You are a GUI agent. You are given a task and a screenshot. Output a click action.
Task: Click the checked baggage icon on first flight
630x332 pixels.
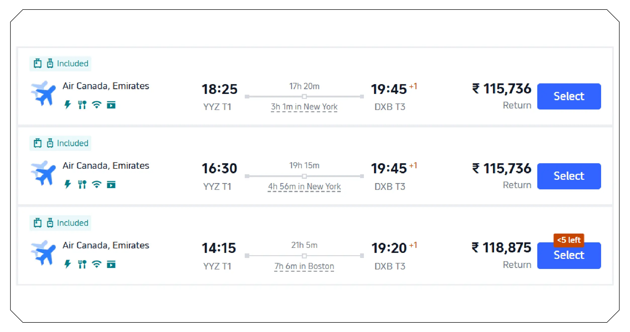coord(50,63)
